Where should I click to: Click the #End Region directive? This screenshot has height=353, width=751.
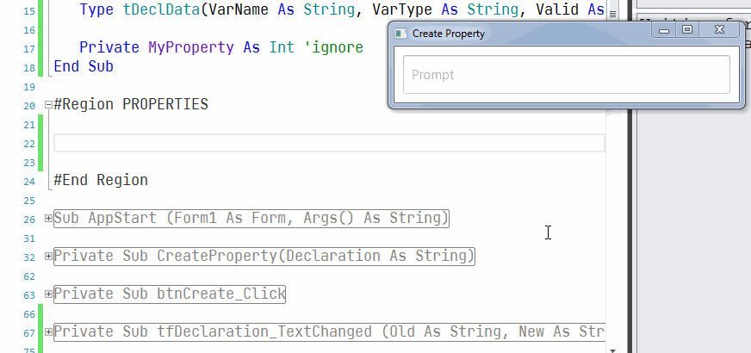101,181
